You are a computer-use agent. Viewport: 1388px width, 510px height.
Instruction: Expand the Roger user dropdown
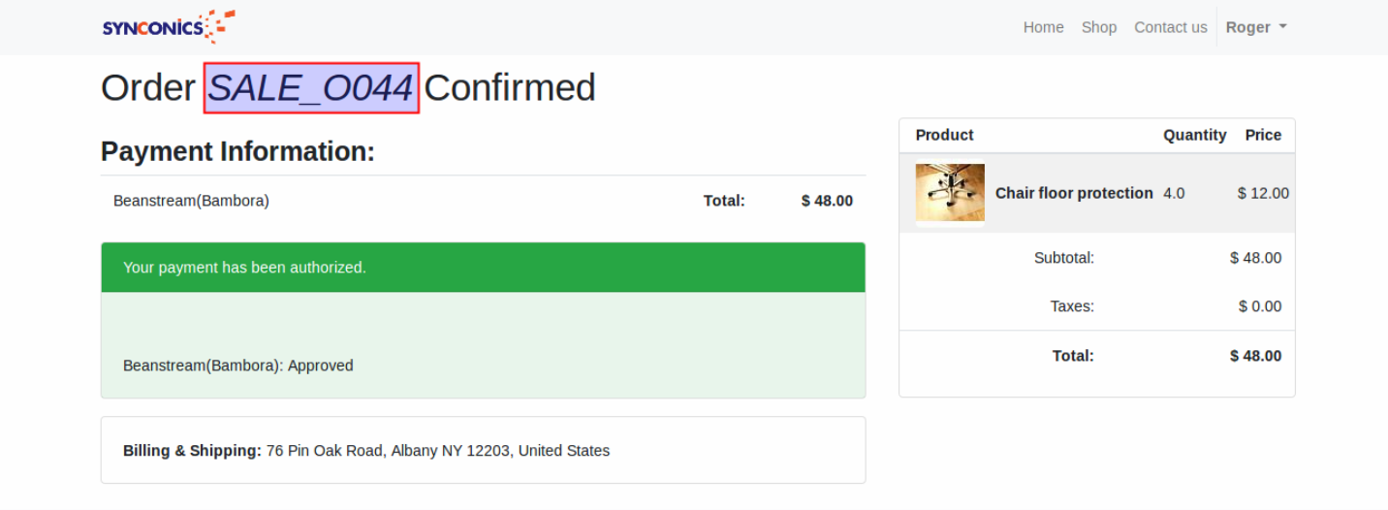1256,27
